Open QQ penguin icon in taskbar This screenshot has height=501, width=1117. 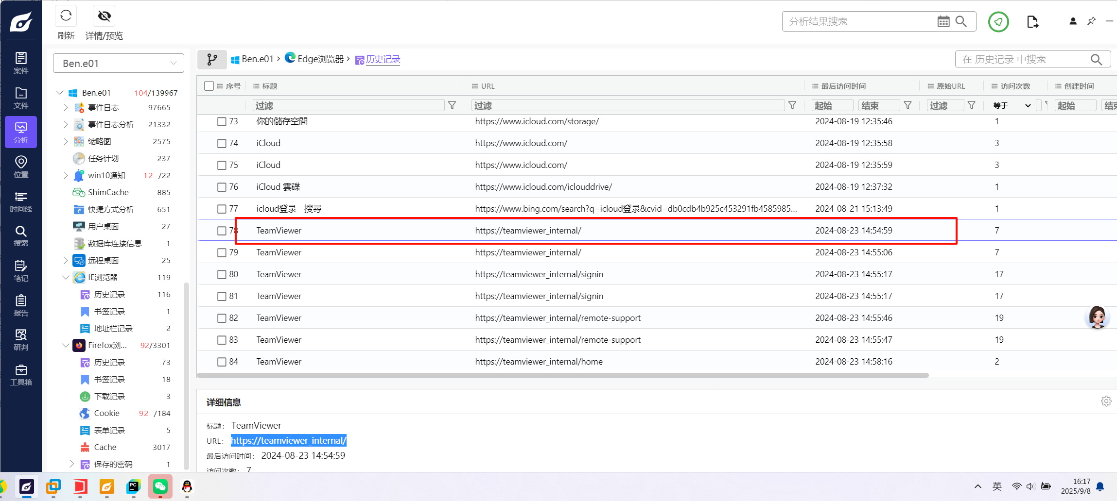click(187, 486)
